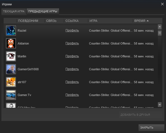
Task: Click atr107's avatar thumbnail
Action: coord(11,82)
